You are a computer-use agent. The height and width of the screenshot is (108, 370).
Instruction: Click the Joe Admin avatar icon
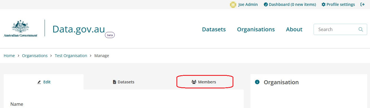click(x=233, y=4)
